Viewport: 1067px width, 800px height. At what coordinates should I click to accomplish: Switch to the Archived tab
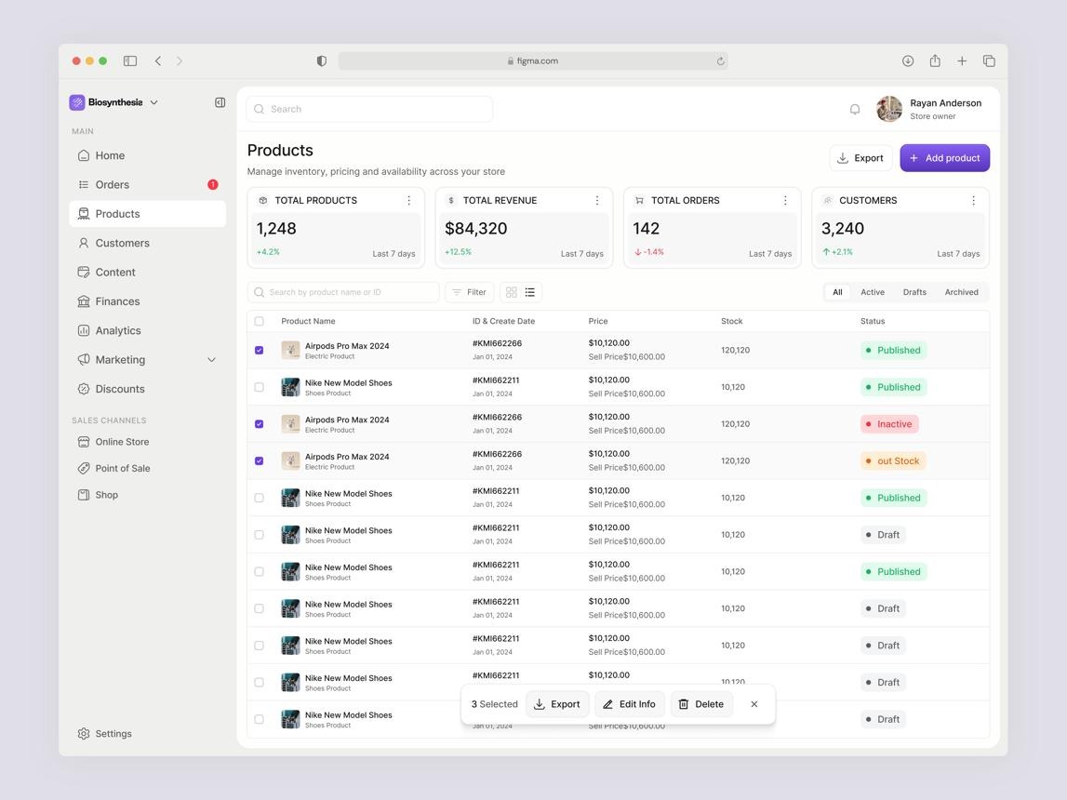pos(961,292)
